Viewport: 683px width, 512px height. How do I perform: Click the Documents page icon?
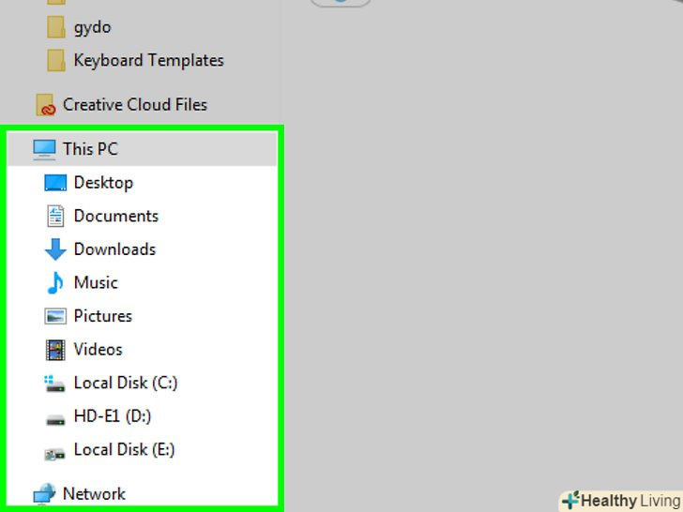(x=56, y=216)
